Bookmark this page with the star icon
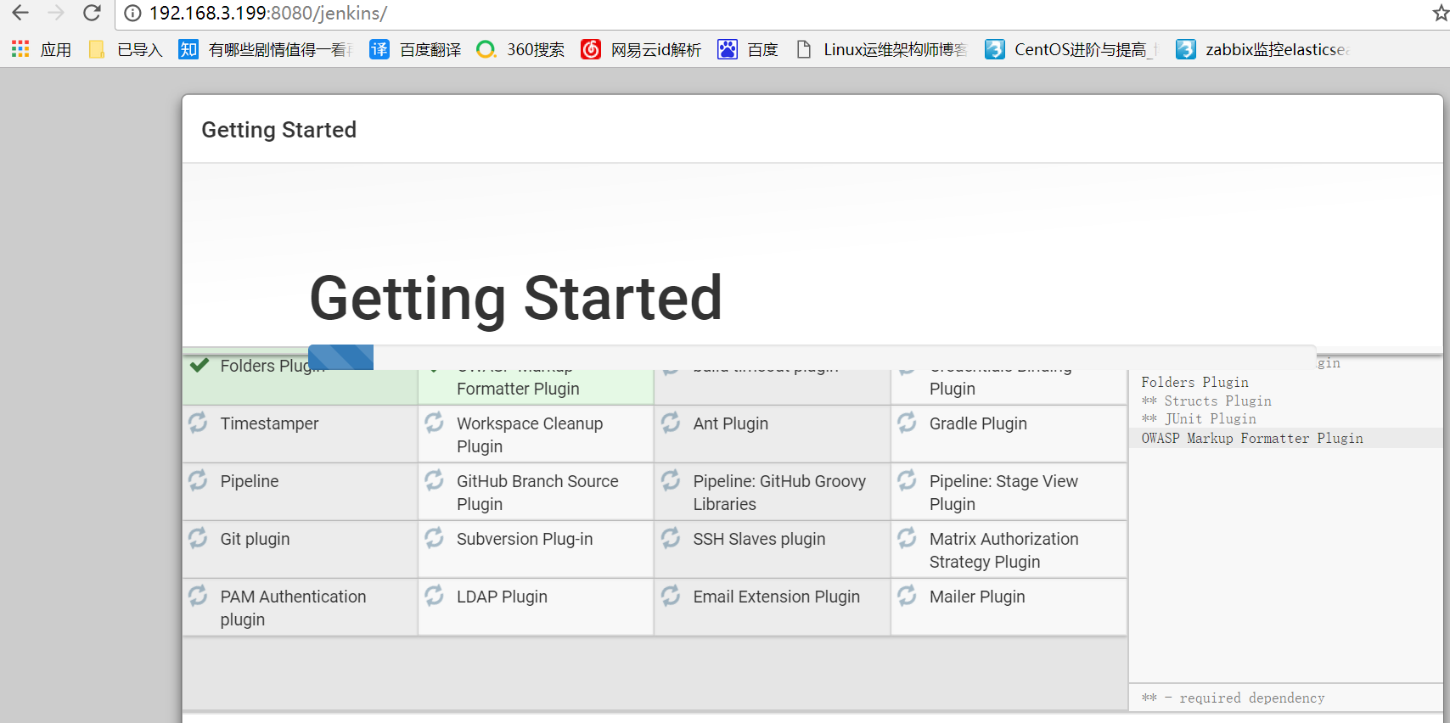This screenshot has height=723, width=1450. point(1440,14)
